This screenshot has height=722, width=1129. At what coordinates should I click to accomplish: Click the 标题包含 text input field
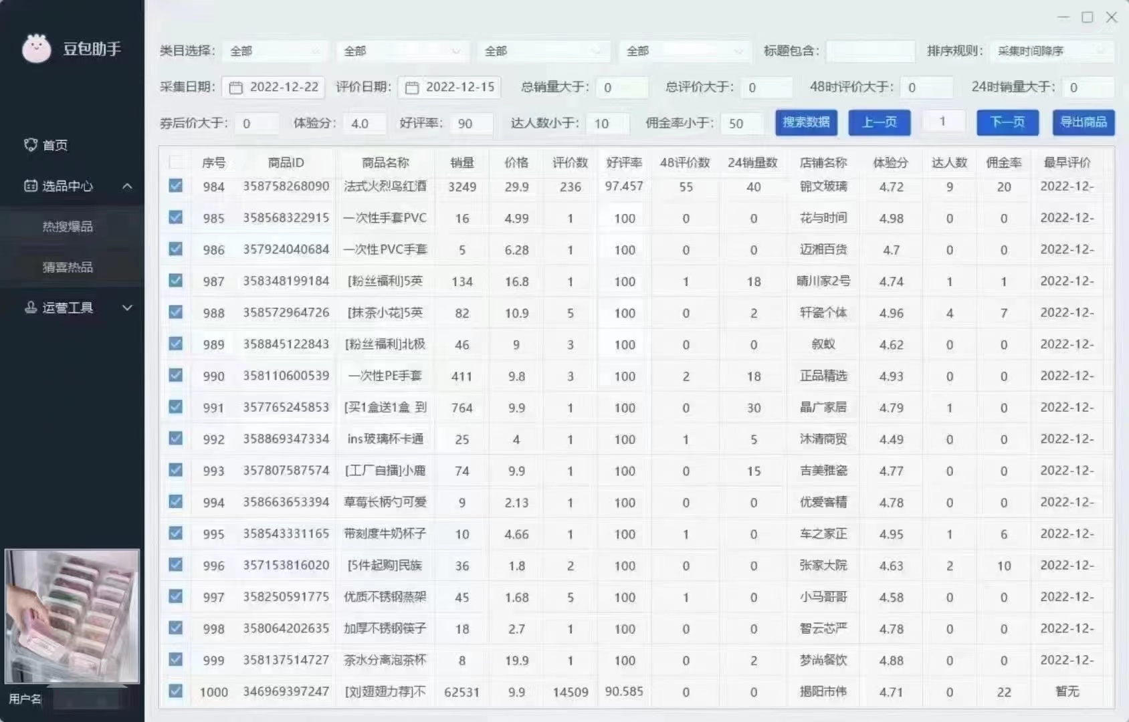(x=870, y=51)
